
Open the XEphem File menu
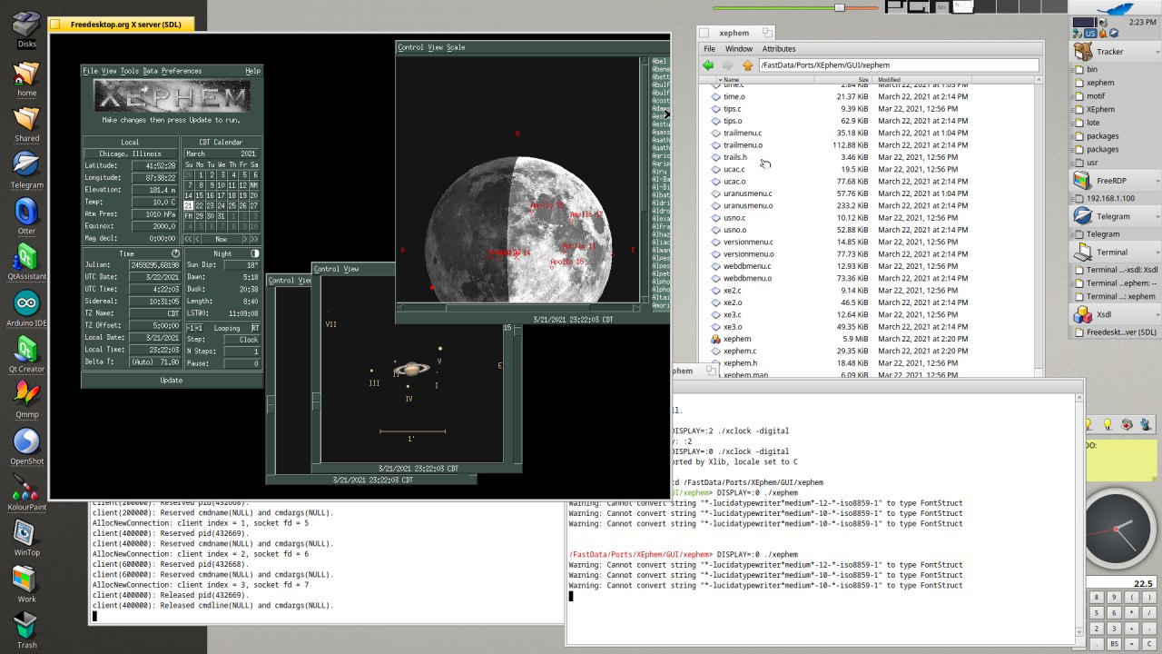point(90,71)
